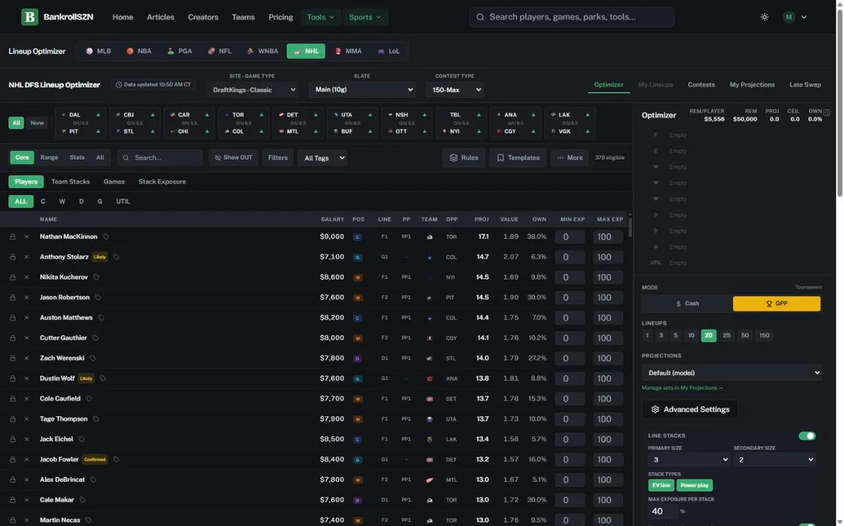Screen dimensions: 844x526
Task: Open the Primary Size dropdown
Action: (x=689, y=459)
